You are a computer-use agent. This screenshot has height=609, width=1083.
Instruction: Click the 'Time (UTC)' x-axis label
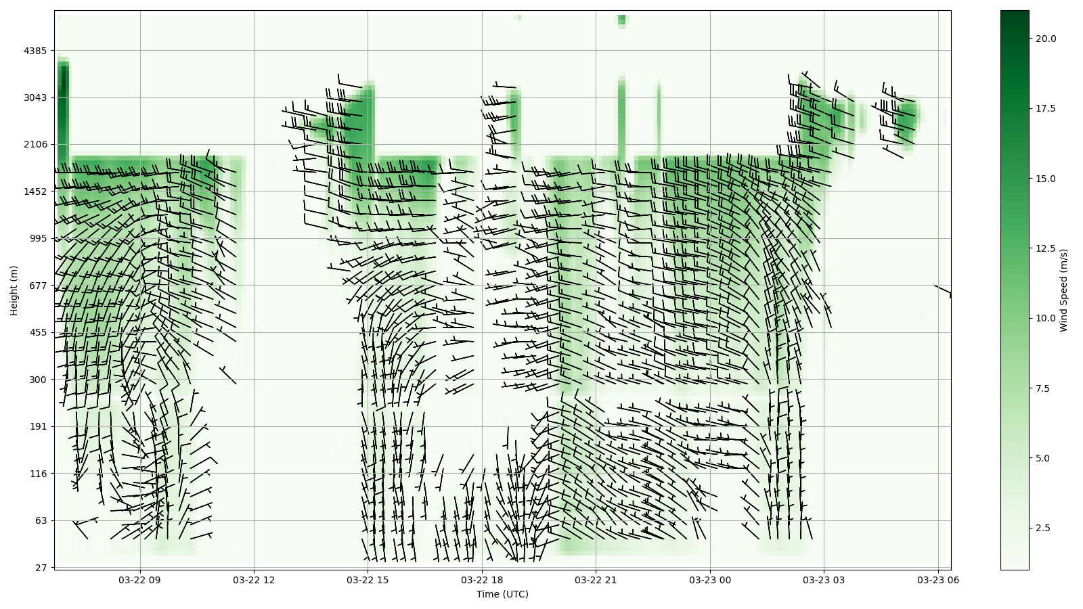(x=502, y=594)
